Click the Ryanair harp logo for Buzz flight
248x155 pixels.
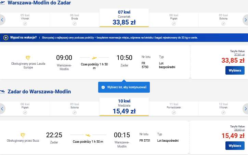point(23,135)
